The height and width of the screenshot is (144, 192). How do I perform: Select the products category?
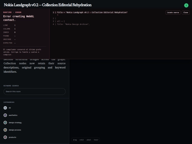(10, 137)
